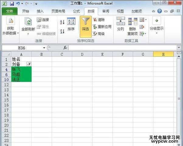Viewport: 183px width, 146px height.
Task: Click the Name Box showing H36
Action: tap(22, 48)
